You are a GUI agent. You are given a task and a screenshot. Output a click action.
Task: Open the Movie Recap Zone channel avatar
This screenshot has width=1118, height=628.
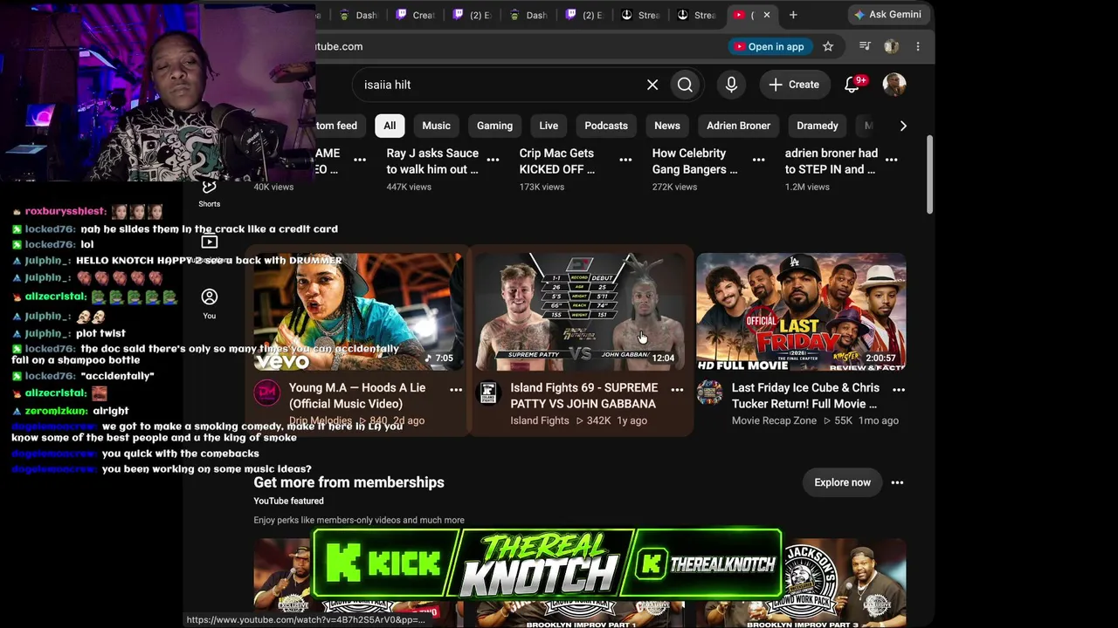tap(709, 392)
